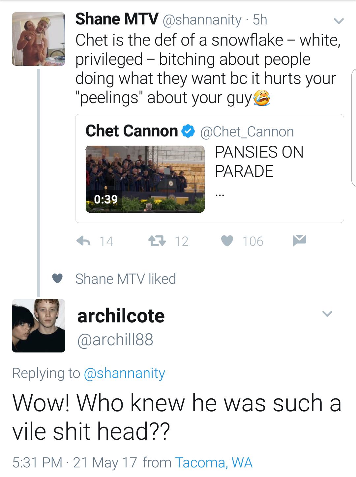Expand options chevron on archilcote's tweet

pyautogui.click(x=327, y=313)
